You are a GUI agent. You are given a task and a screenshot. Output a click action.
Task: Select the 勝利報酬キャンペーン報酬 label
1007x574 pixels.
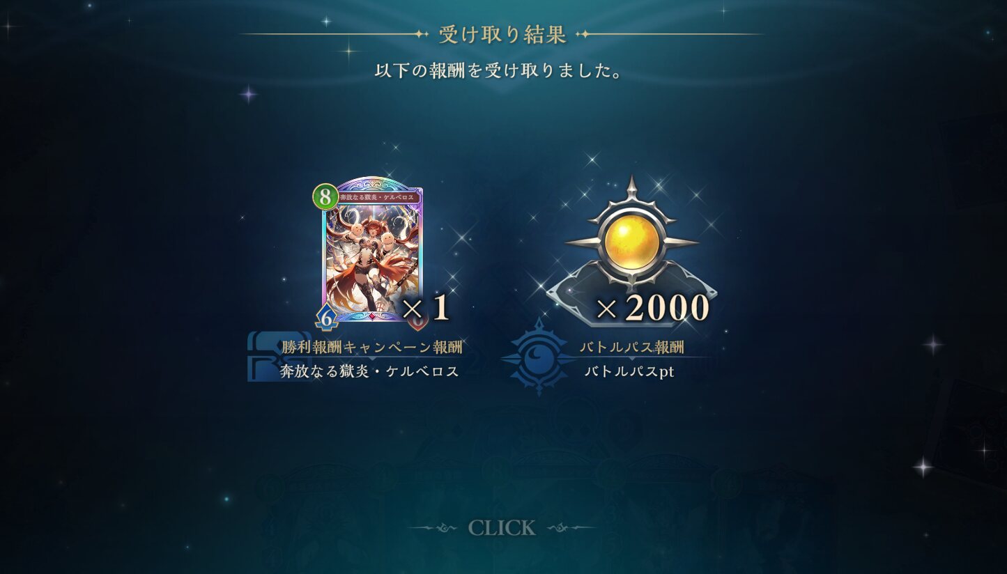pos(372,347)
